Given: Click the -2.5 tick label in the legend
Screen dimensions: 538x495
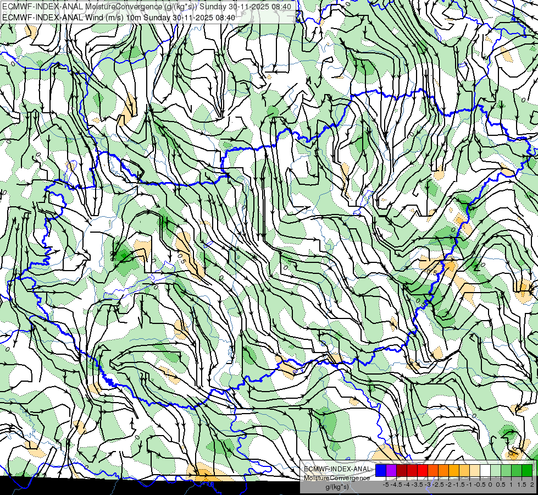Looking at the screenshot, I should click(438, 485).
